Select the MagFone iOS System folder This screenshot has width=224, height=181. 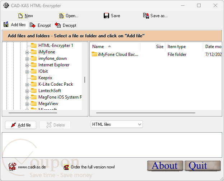click(60, 97)
